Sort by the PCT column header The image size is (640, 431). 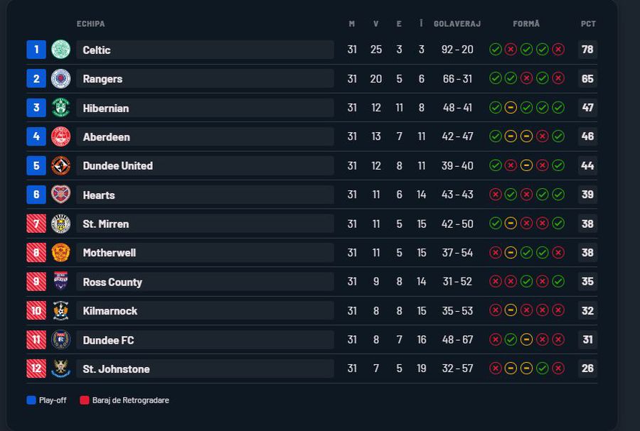pos(588,23)
